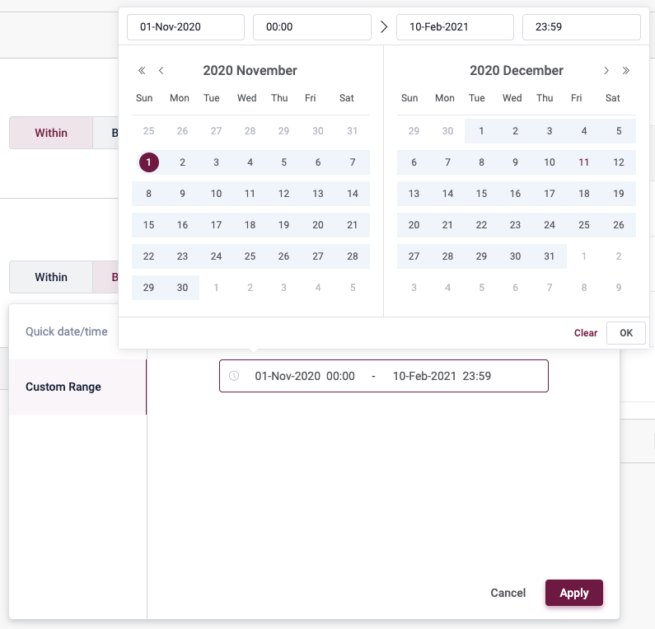The height and width of the screenshot is (629, 655).
Task: Pick November 16 in calendar
Action: click(183, 225)
